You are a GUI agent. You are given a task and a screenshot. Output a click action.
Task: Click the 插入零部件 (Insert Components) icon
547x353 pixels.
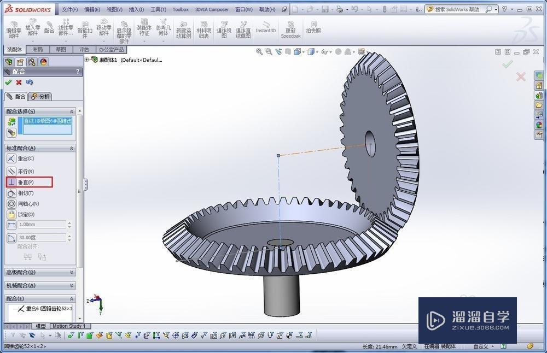coord(32,27)
